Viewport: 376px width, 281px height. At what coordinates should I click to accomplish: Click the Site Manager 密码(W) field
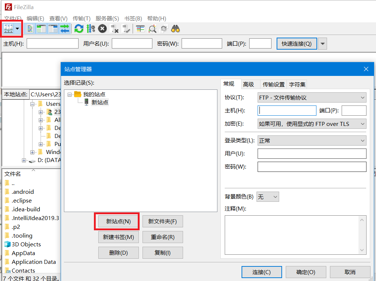(x=312, y=167)
